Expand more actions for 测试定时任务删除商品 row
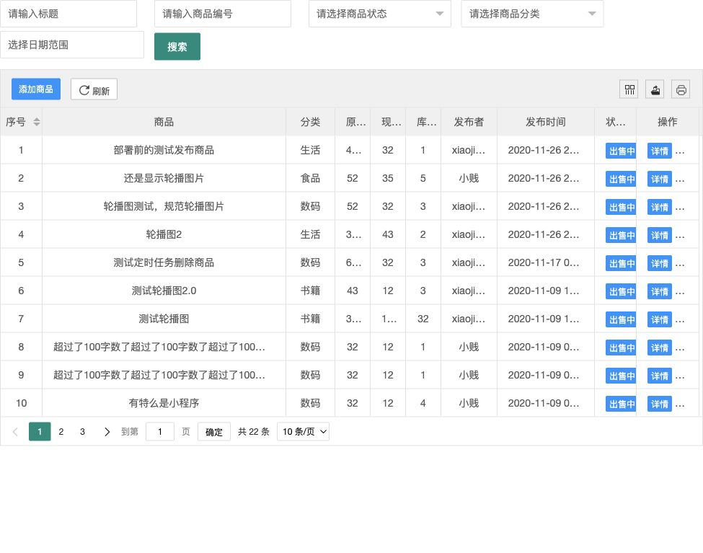 680,264
